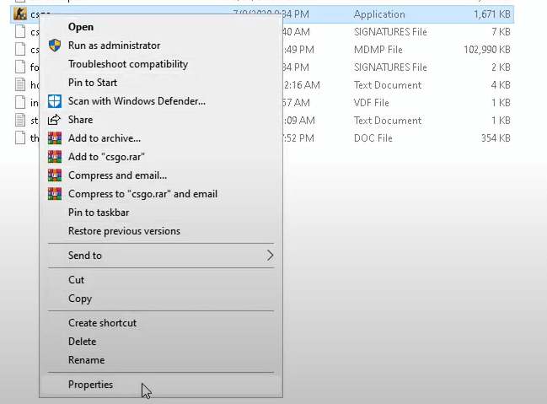547x404 pixels.
Task: Click the WinRAR icon beside Compress and email
Action: pyautogui.click(x=55, y=175)
